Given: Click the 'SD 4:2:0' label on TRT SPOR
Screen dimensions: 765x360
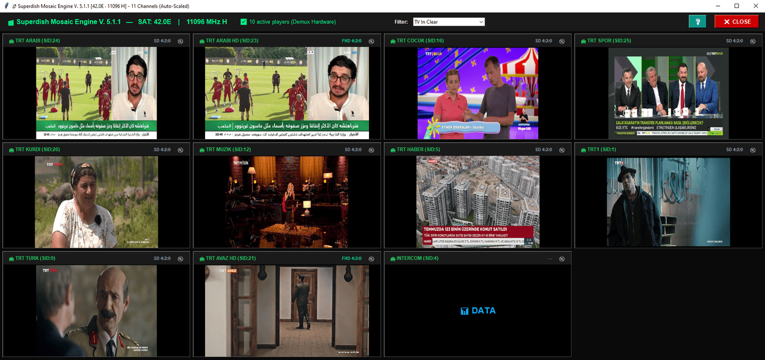Looking at the screenshot, I should (734, 41).
